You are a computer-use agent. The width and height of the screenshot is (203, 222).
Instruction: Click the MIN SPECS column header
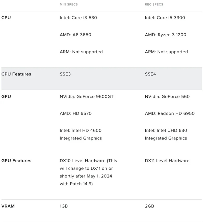coord(69,4)
